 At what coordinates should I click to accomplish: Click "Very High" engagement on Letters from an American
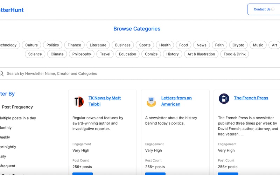click(x=154, y=150)
